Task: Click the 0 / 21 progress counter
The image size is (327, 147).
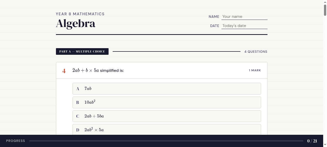Action: (312, 141)
